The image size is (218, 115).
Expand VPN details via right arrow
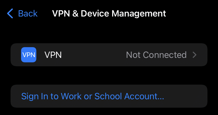click(195, 55)
